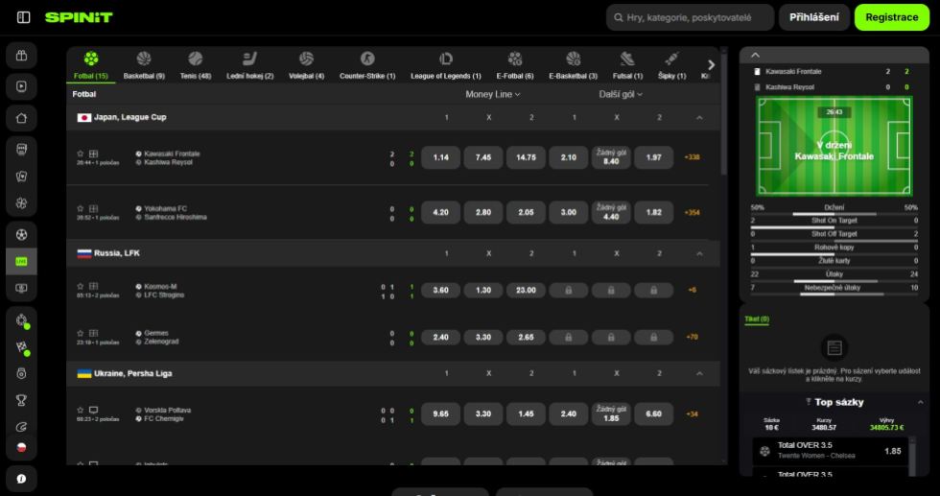The image size is (940, 496).
Task: Open the support chat icon at sidebar bottom
Action: click(21, 478)
